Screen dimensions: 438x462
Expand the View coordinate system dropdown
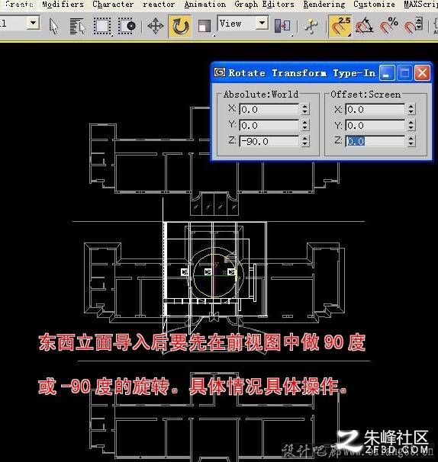(x=262, y=23)
